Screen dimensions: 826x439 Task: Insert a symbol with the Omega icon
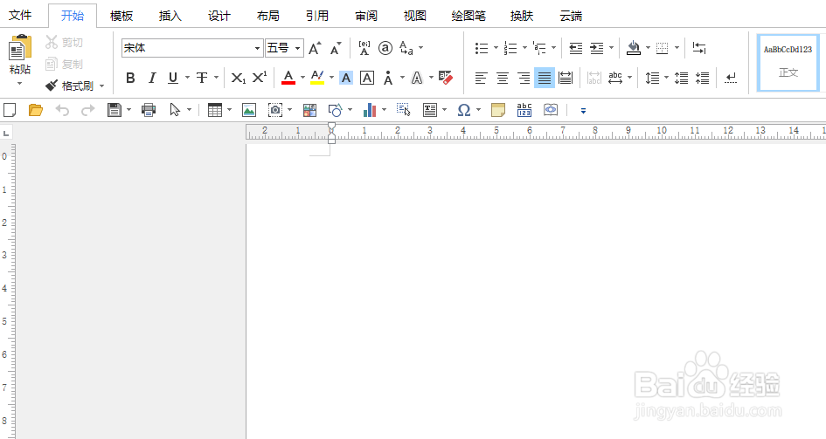463,110
